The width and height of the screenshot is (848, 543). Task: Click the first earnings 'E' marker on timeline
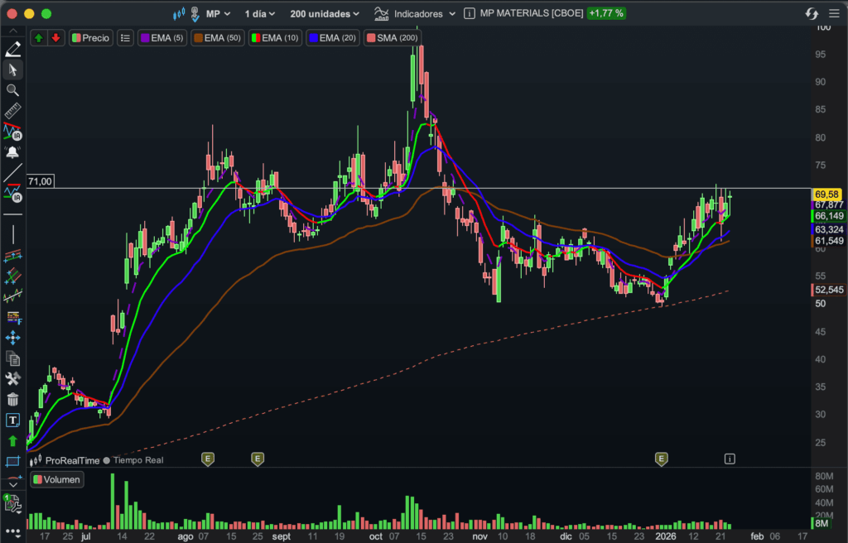[x=208, y=458]
